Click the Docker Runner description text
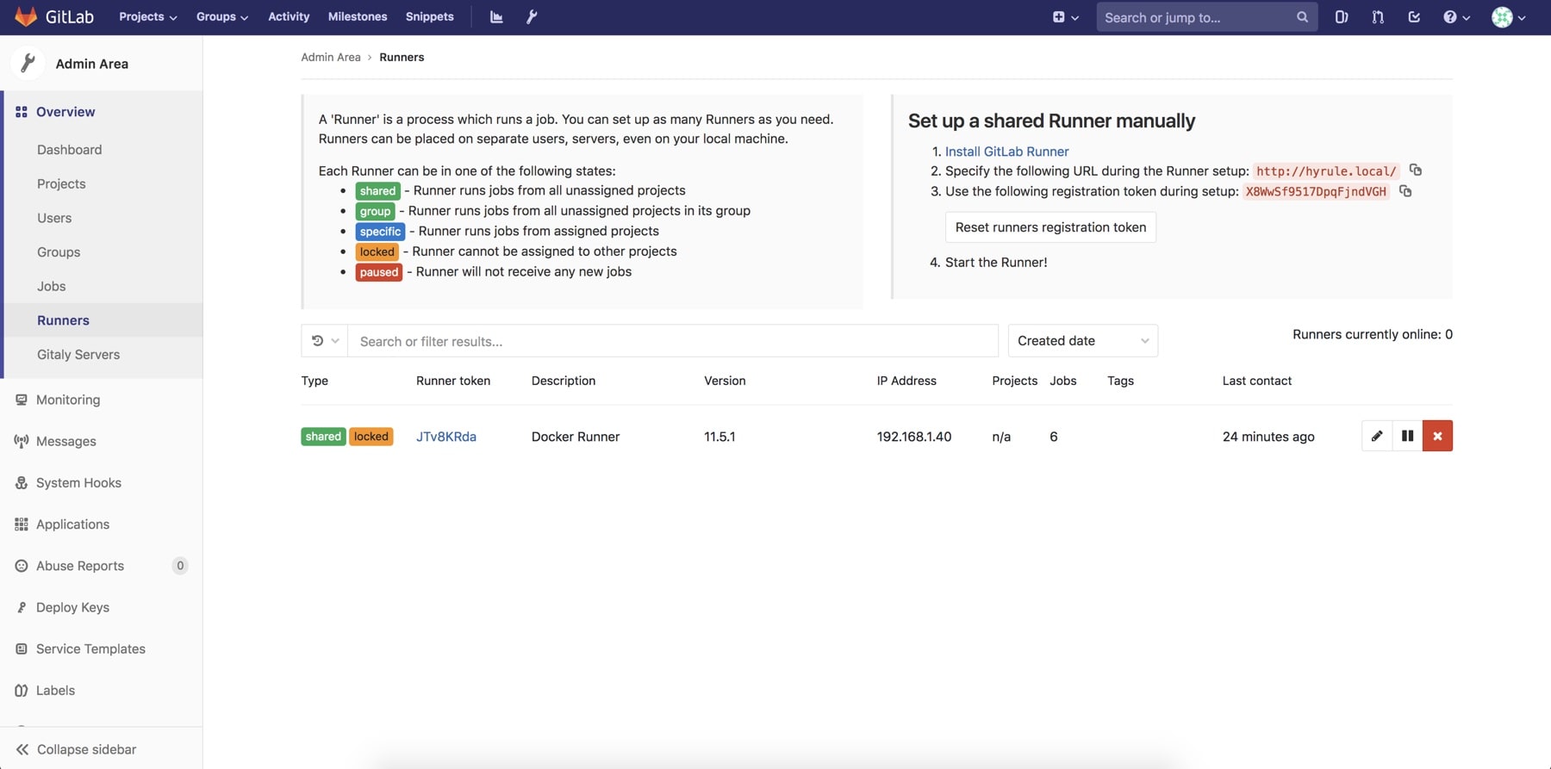Viewport: 1551px width, 769px height. [x=576, y=437]
